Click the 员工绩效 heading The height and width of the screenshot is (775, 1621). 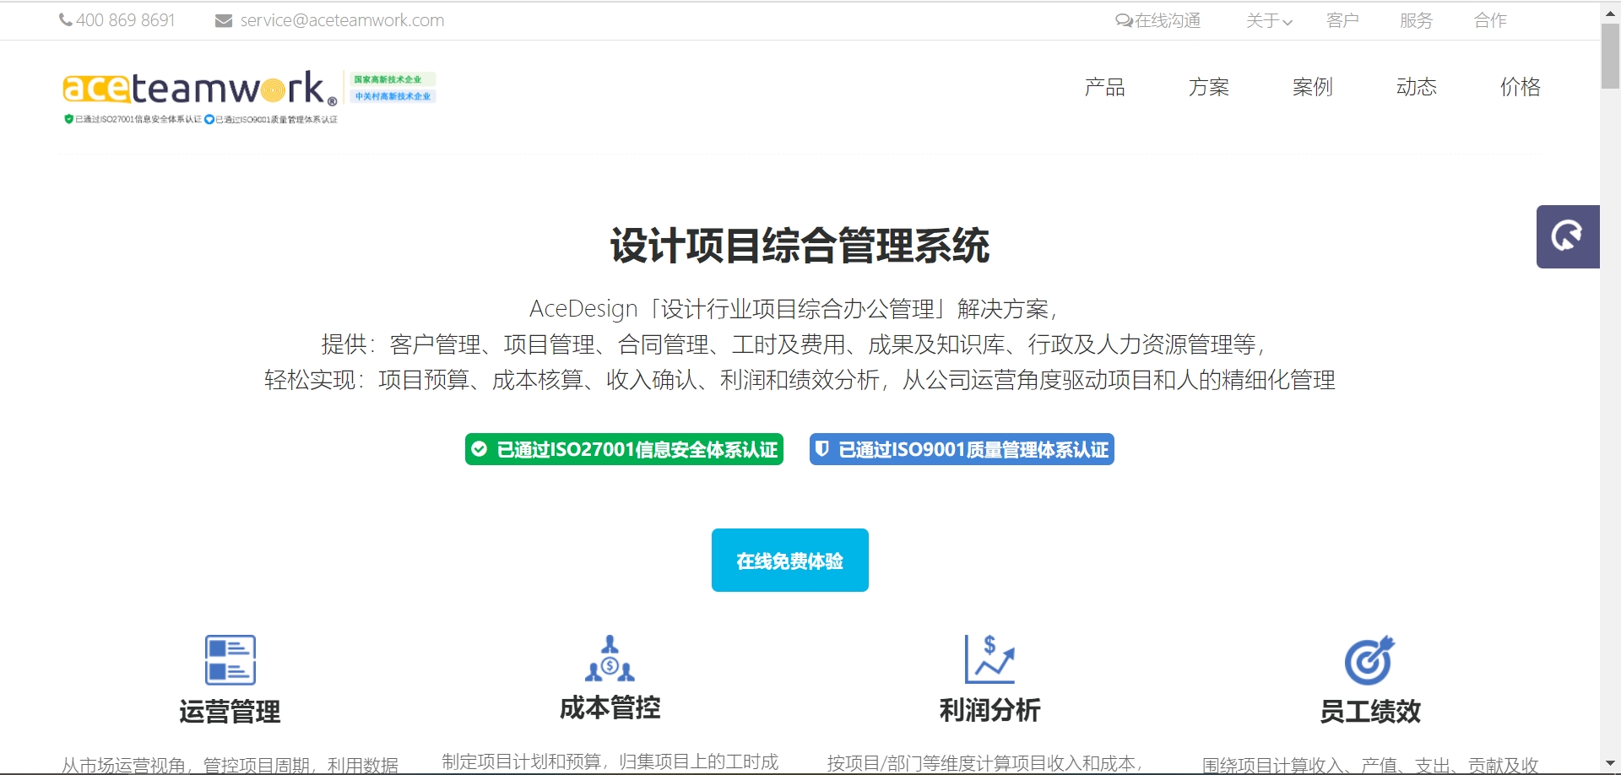[1369, 712]
